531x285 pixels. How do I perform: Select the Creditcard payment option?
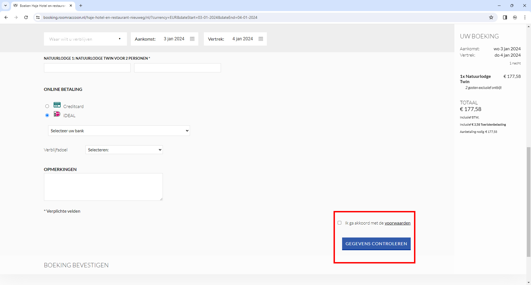click(x=47, y=106)
